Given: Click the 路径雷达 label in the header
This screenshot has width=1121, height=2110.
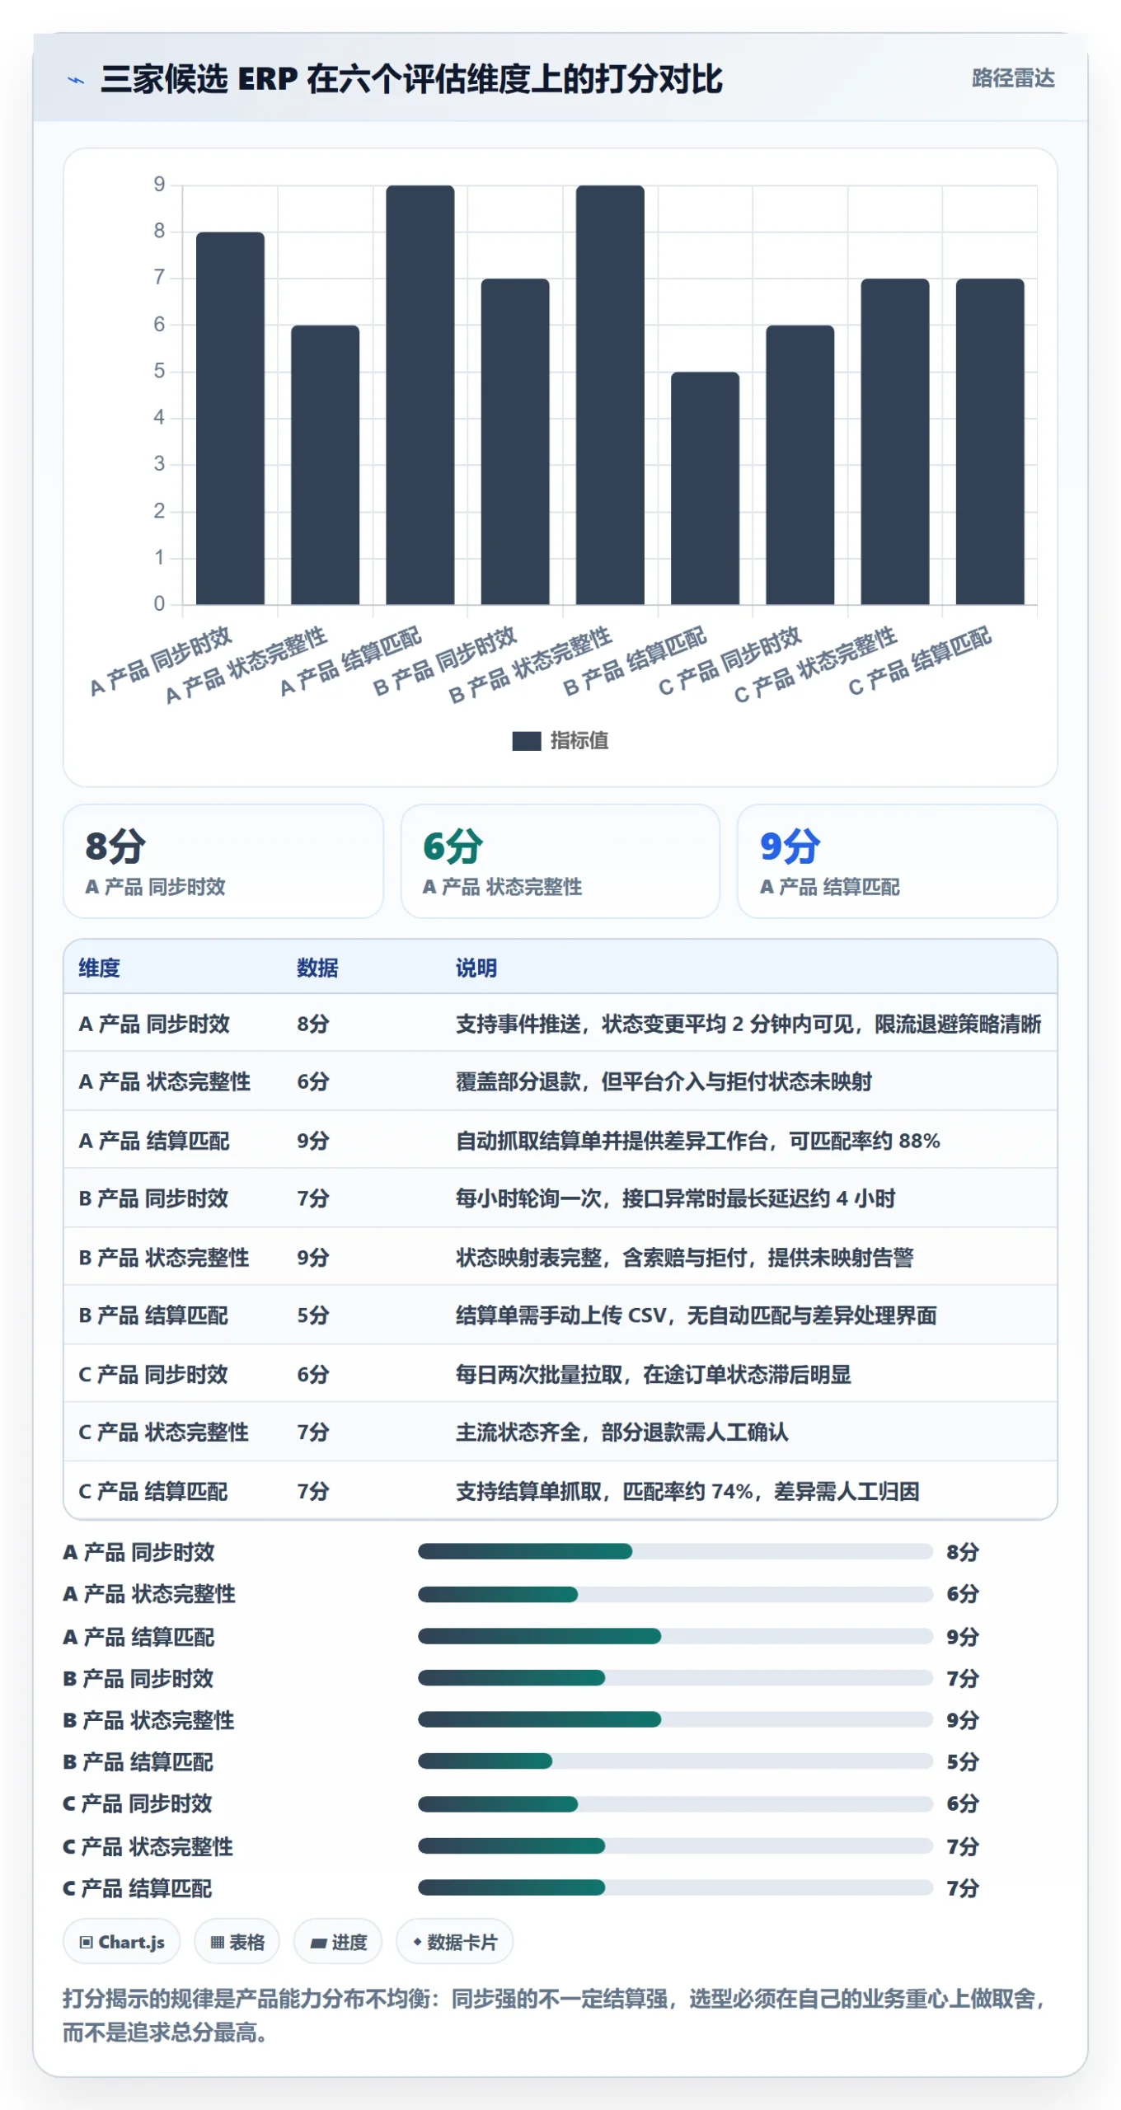Looking at the screenshot, I should 1012,78.
